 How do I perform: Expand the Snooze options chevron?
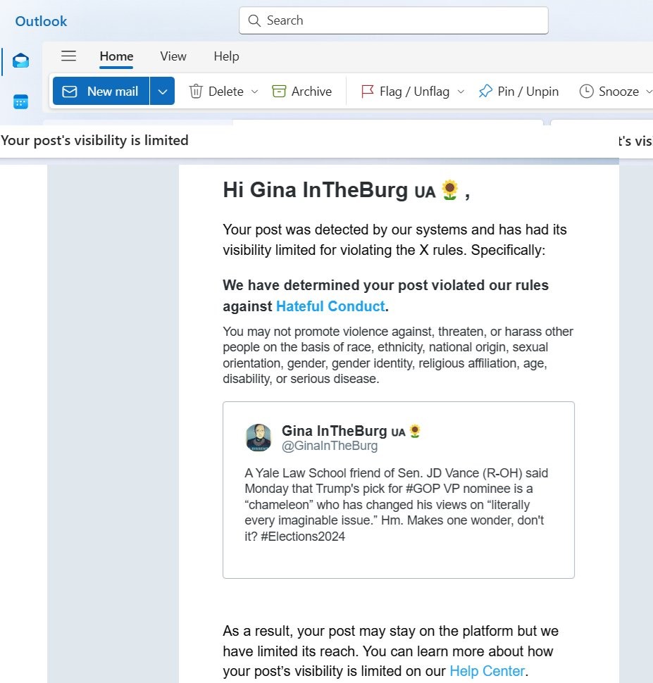pyautogui.click(x=649, y=92)
